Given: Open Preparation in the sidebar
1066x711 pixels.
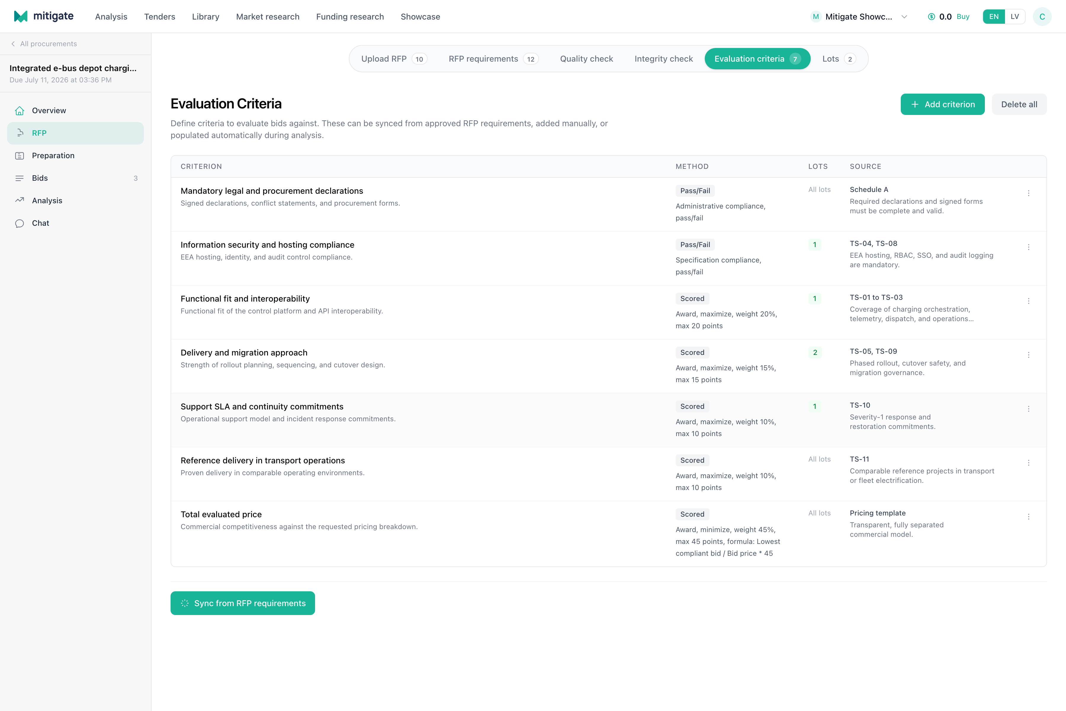Looking at the screenshot, I should coord(75,156).
